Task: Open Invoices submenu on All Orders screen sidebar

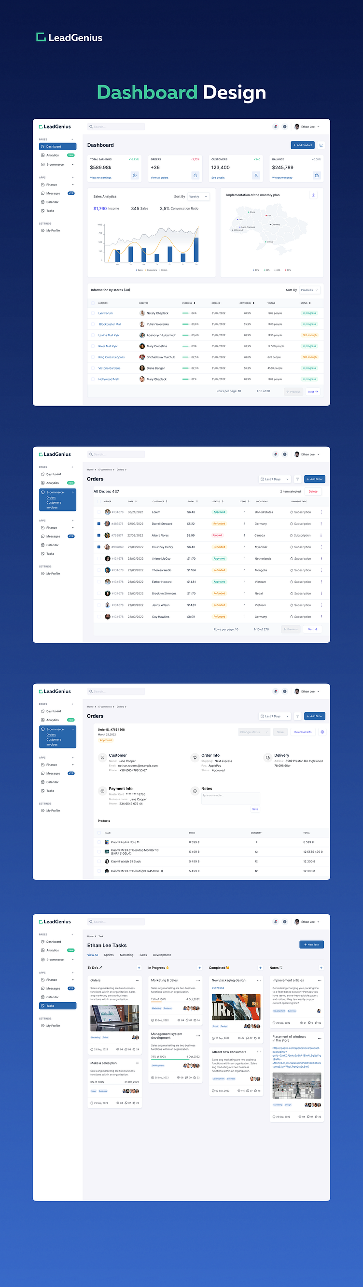Action: click(x=53, y=507)
